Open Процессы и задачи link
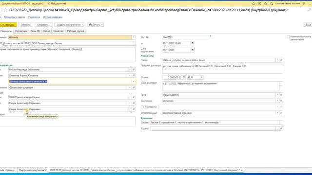The width and height of the screenshot is (312, 175). pos(14,17)
